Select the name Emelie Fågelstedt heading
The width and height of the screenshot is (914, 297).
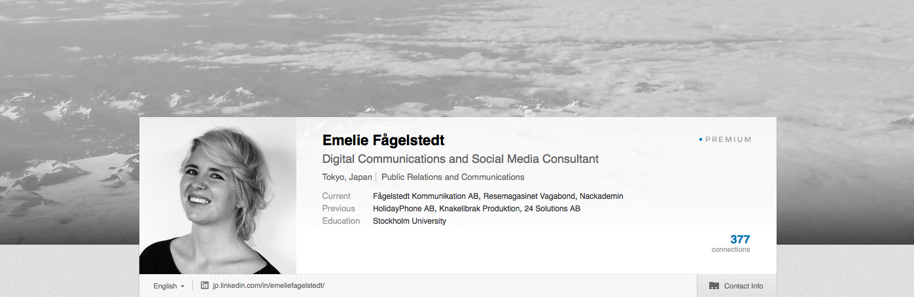pos(383,140)
